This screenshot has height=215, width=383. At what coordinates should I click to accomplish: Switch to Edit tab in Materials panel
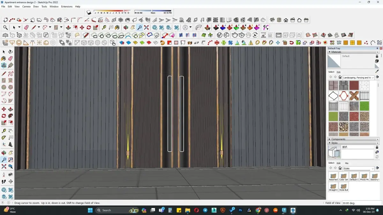pos(339,72)
